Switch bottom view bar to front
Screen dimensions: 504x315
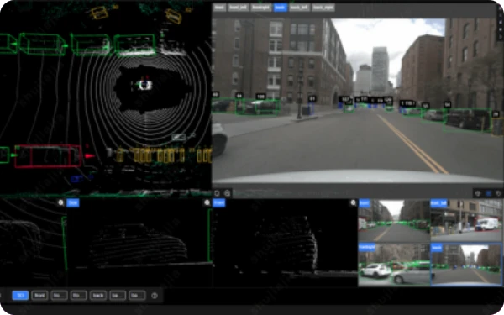coord(39,296)
